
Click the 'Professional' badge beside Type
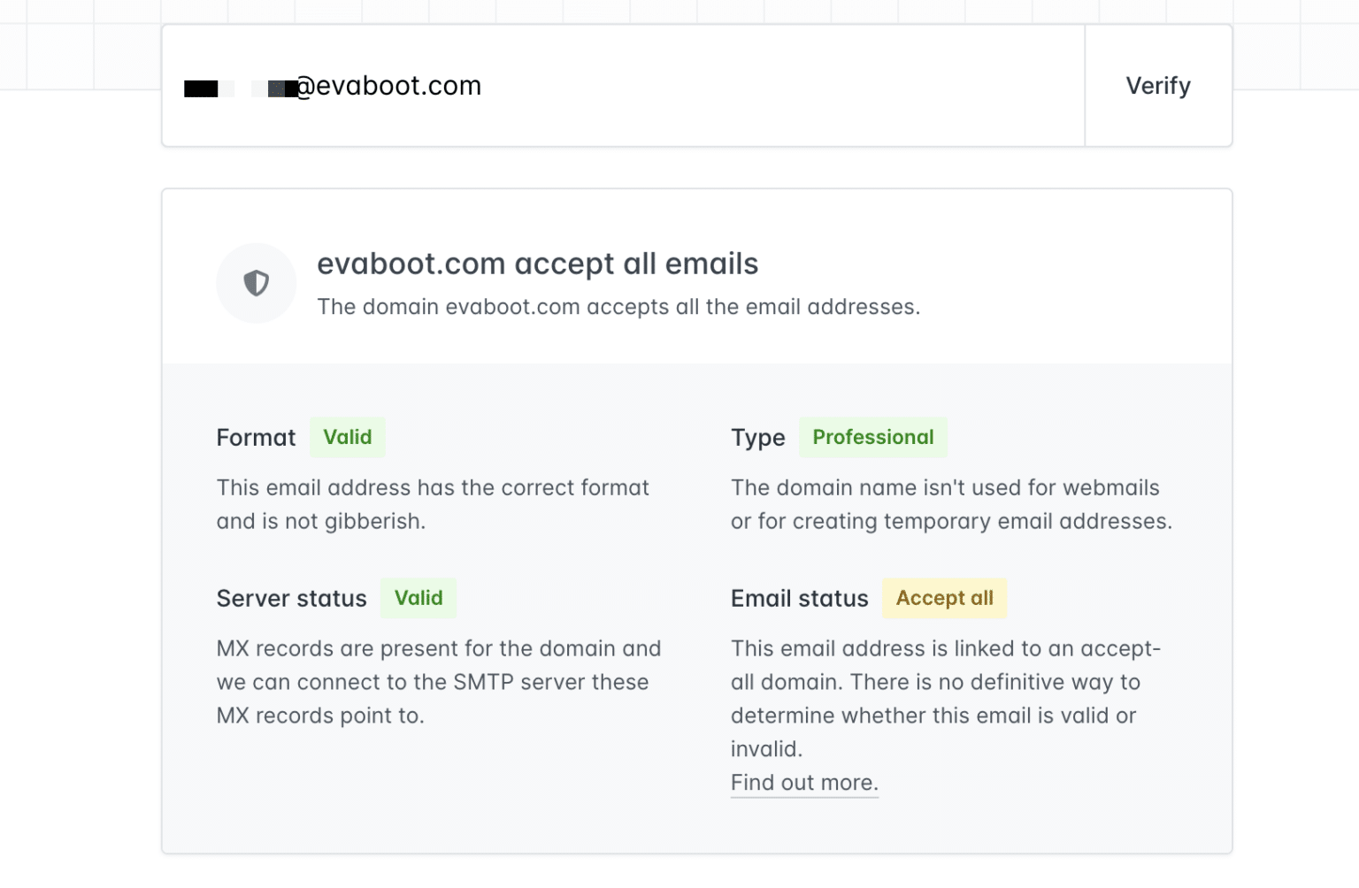click(873, 437)
